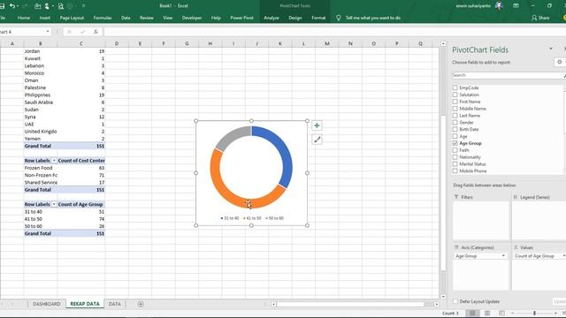Check the Birth Date field

click(455, 129)
